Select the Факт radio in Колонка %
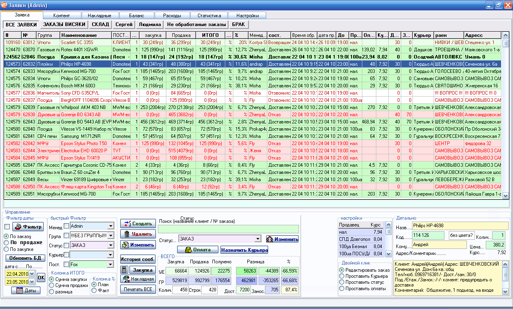513x309 pixels. tap(95, 291)
